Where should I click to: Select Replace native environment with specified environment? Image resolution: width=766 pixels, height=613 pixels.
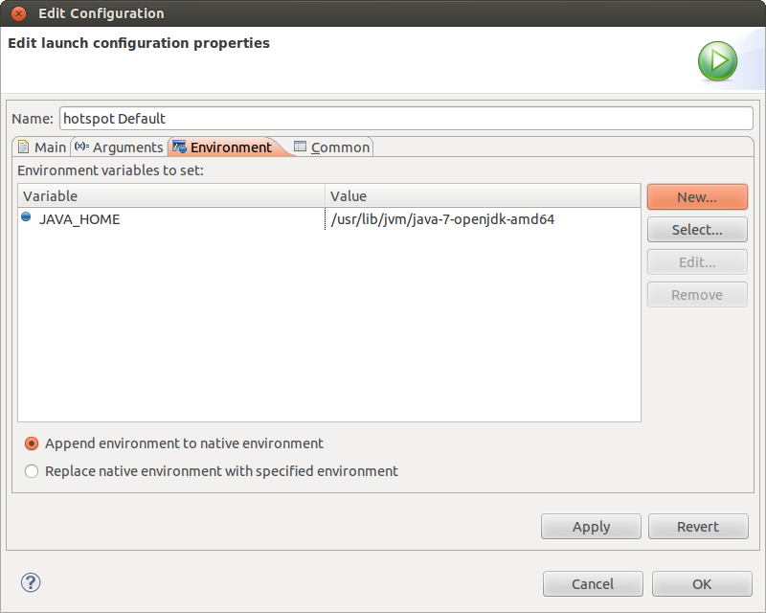click(32, 471)
